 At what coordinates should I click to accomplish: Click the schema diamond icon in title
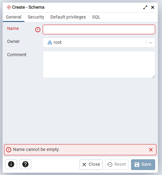click(9, 7)
